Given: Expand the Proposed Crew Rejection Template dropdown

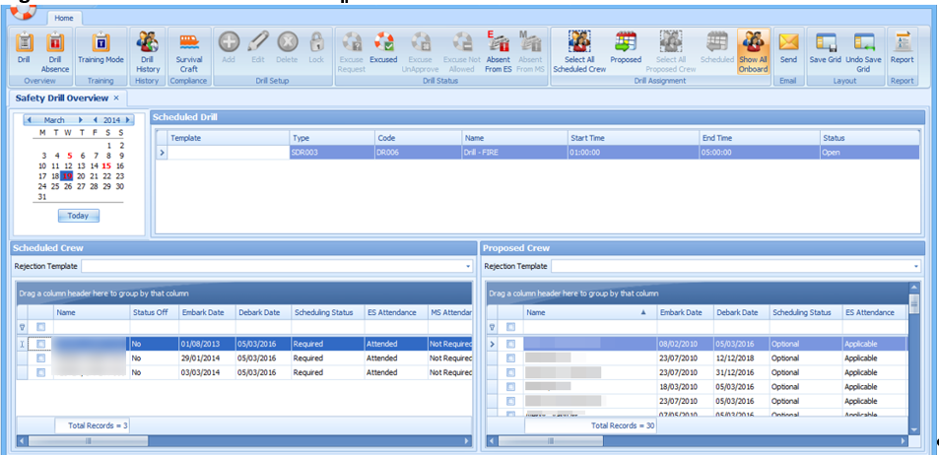Looking at the screenshot, I should tap(916, 267).
